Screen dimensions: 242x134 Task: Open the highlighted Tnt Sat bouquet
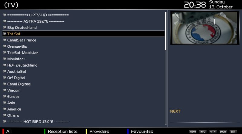pos(83,34)
